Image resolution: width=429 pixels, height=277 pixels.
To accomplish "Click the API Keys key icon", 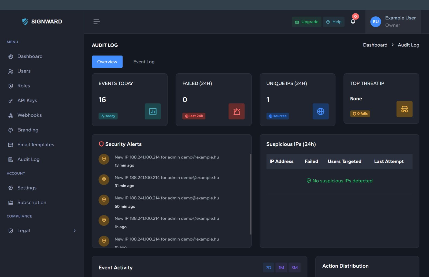I will point(11,101).
